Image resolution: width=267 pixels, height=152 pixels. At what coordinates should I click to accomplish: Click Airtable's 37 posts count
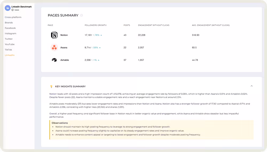(x=125, y=60)
